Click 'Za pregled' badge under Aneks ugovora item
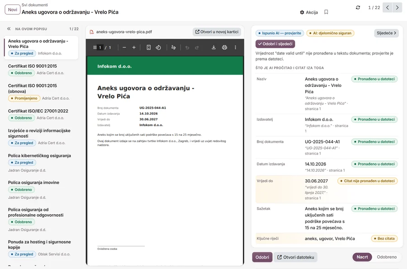Image resolution: width=407 pixels, height=269 pixels. click(x=22, y=53)
